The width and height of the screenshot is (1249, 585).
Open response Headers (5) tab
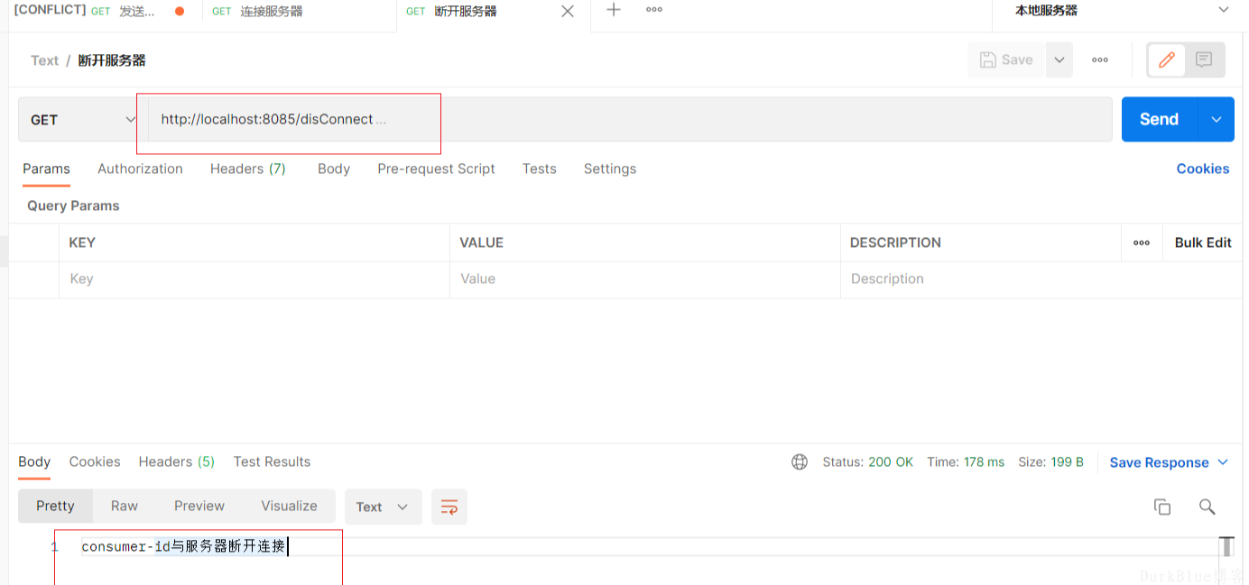tap(177, 462)
